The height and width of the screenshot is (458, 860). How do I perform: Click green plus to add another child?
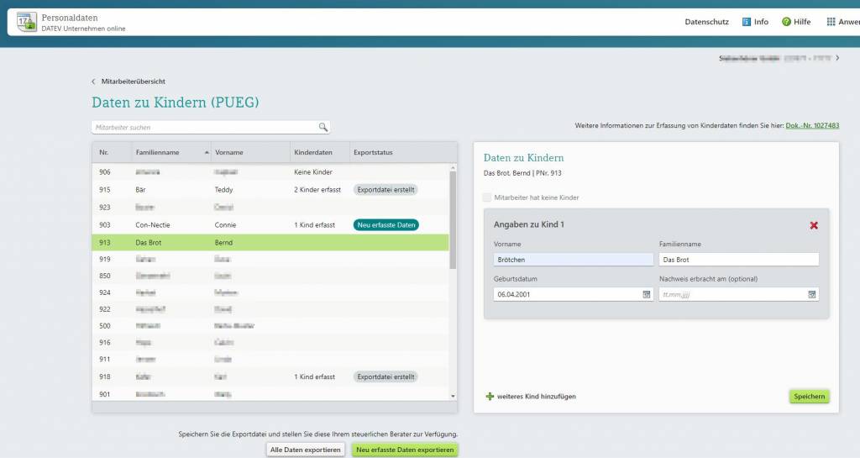click(x=490, y=396)
